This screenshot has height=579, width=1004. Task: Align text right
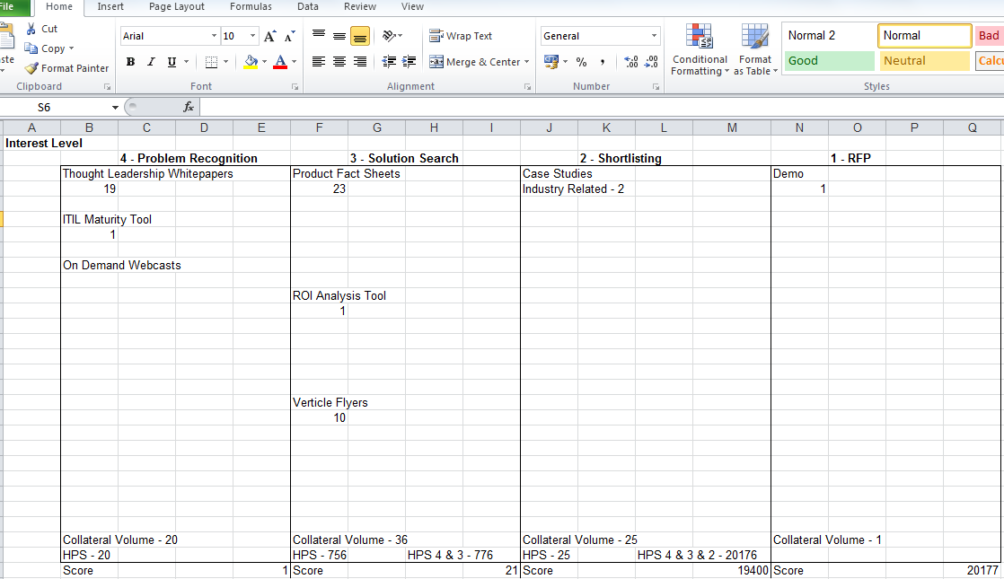[x=360, y=62]
